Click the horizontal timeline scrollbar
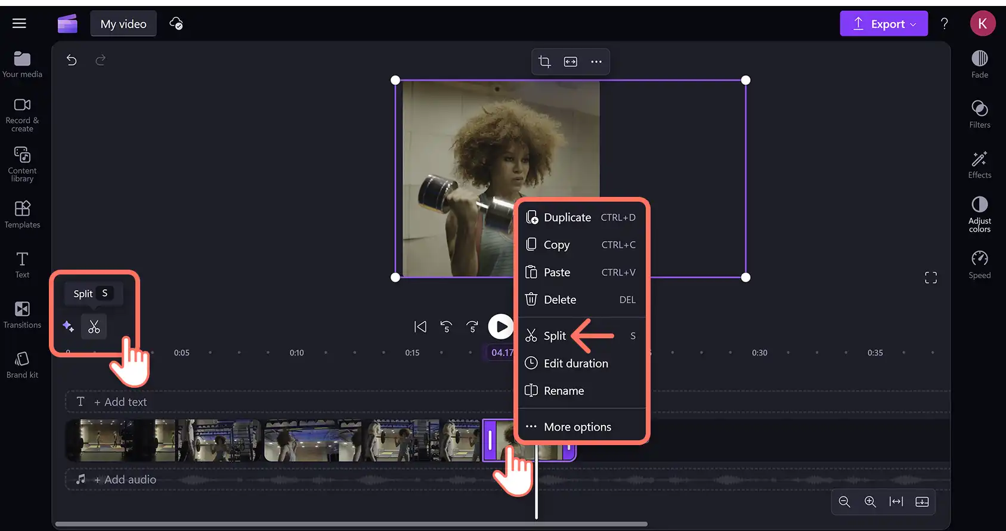1006x531 pixels. pos(351,524)
